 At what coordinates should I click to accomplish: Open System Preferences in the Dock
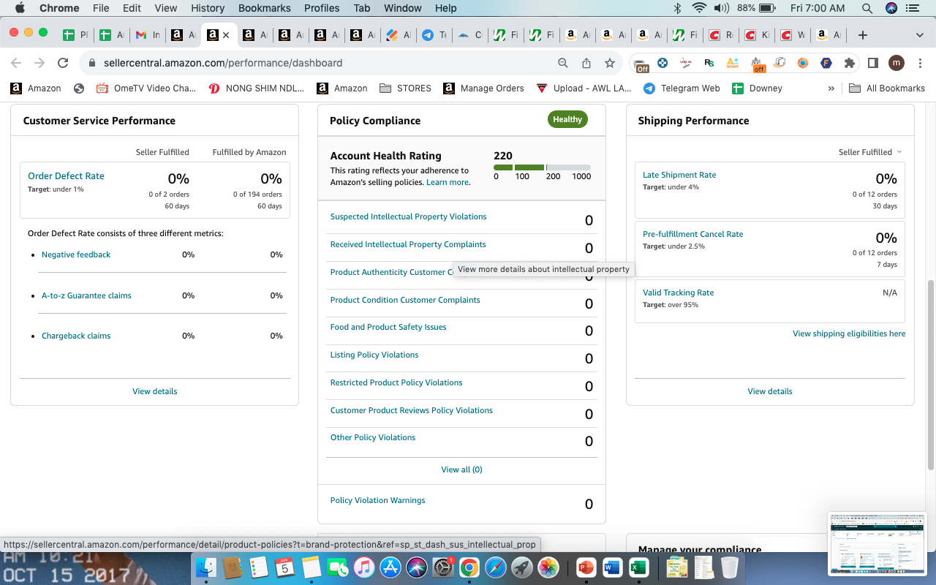point(442,567)
